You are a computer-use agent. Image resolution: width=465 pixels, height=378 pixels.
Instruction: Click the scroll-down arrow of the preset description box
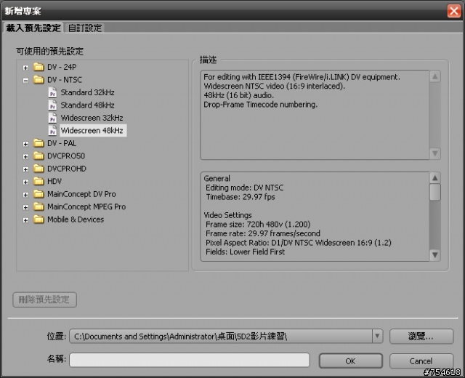(434, 153)
